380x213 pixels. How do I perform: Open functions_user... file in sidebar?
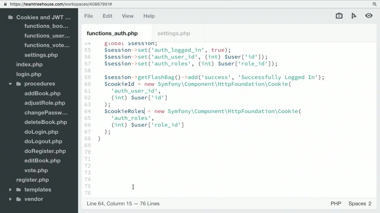point(47,36)
